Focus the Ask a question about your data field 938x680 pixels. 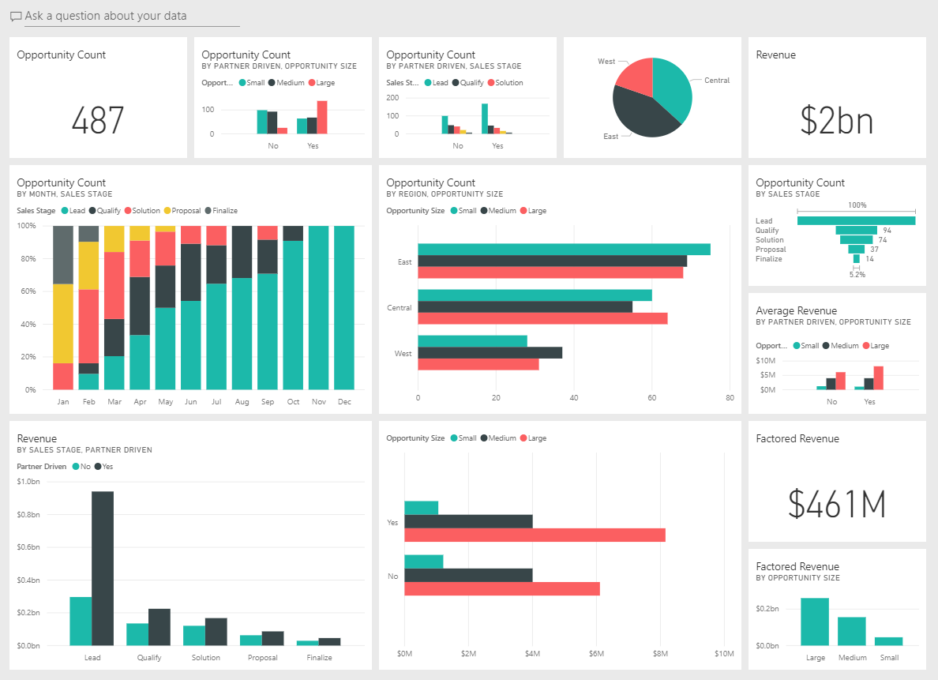click(125, 16)
